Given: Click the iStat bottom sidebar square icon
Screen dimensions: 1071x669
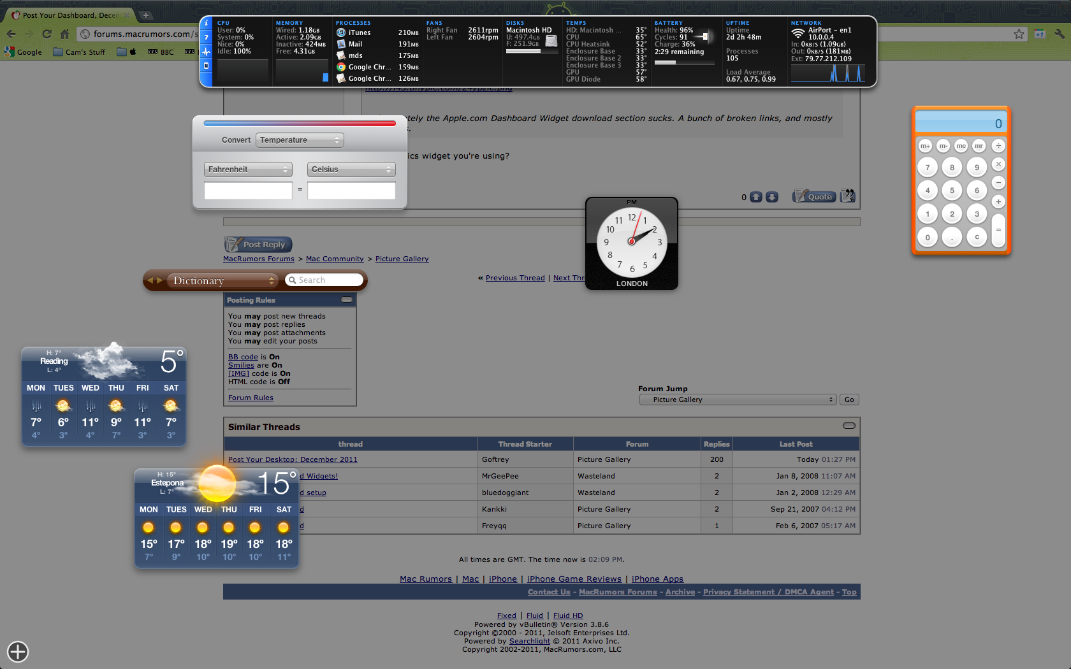Looking at the screenshot, I should click(206, 66).
